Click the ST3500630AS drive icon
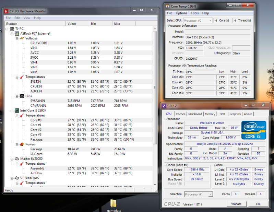The width and height of the screenshot is (274, 212). 17,178
